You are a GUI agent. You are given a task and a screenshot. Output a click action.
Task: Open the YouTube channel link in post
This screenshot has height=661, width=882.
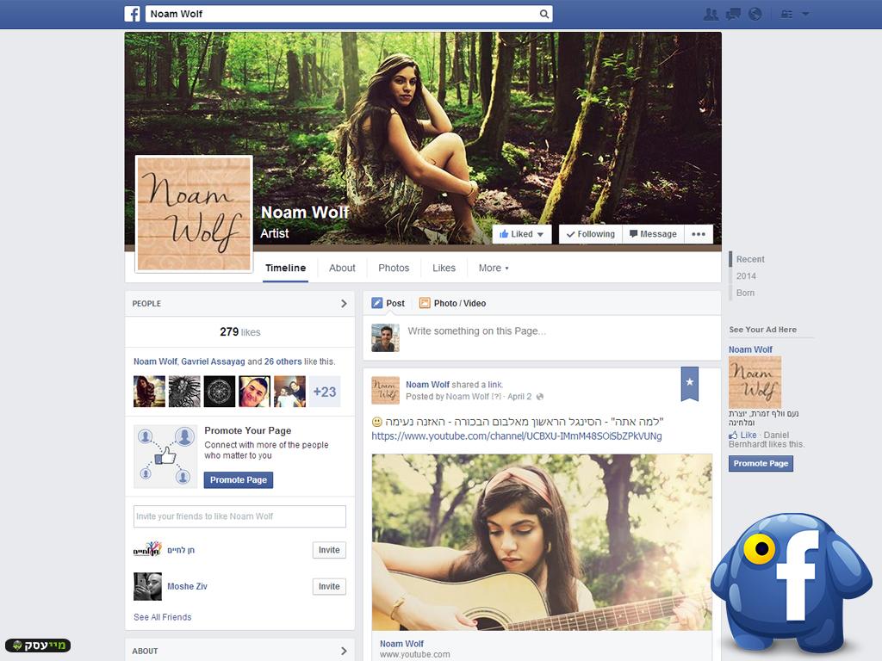[517, 436]
